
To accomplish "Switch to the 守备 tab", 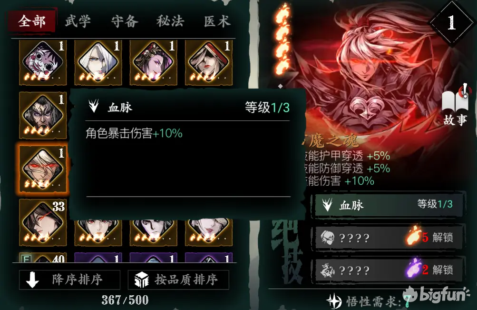I will [x=125, y=21].
